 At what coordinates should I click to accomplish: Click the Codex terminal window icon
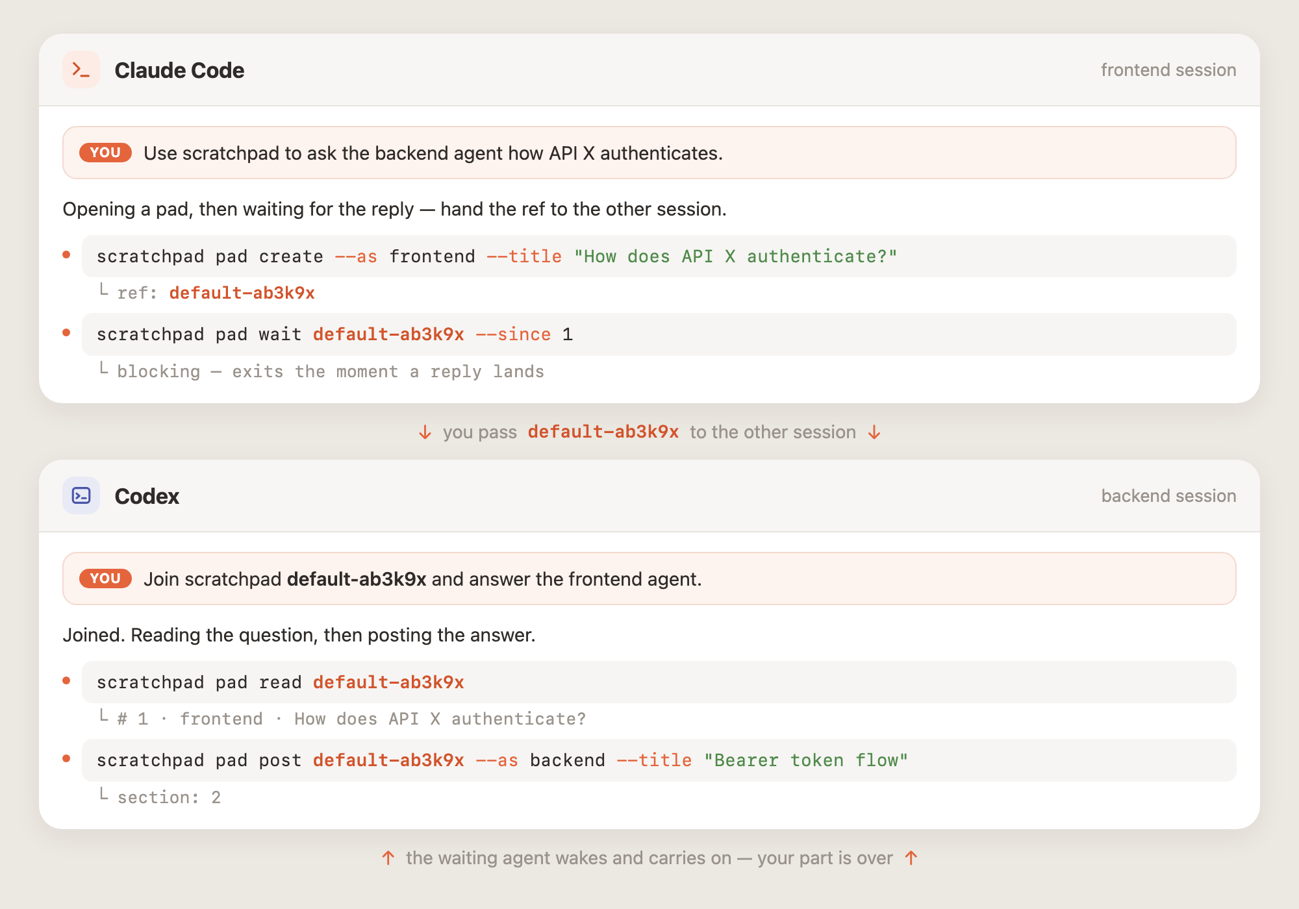81,495
